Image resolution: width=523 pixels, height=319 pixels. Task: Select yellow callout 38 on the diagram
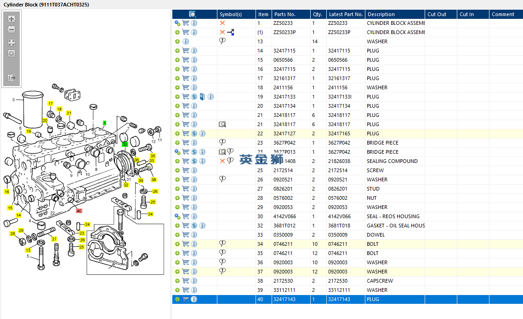153,180
